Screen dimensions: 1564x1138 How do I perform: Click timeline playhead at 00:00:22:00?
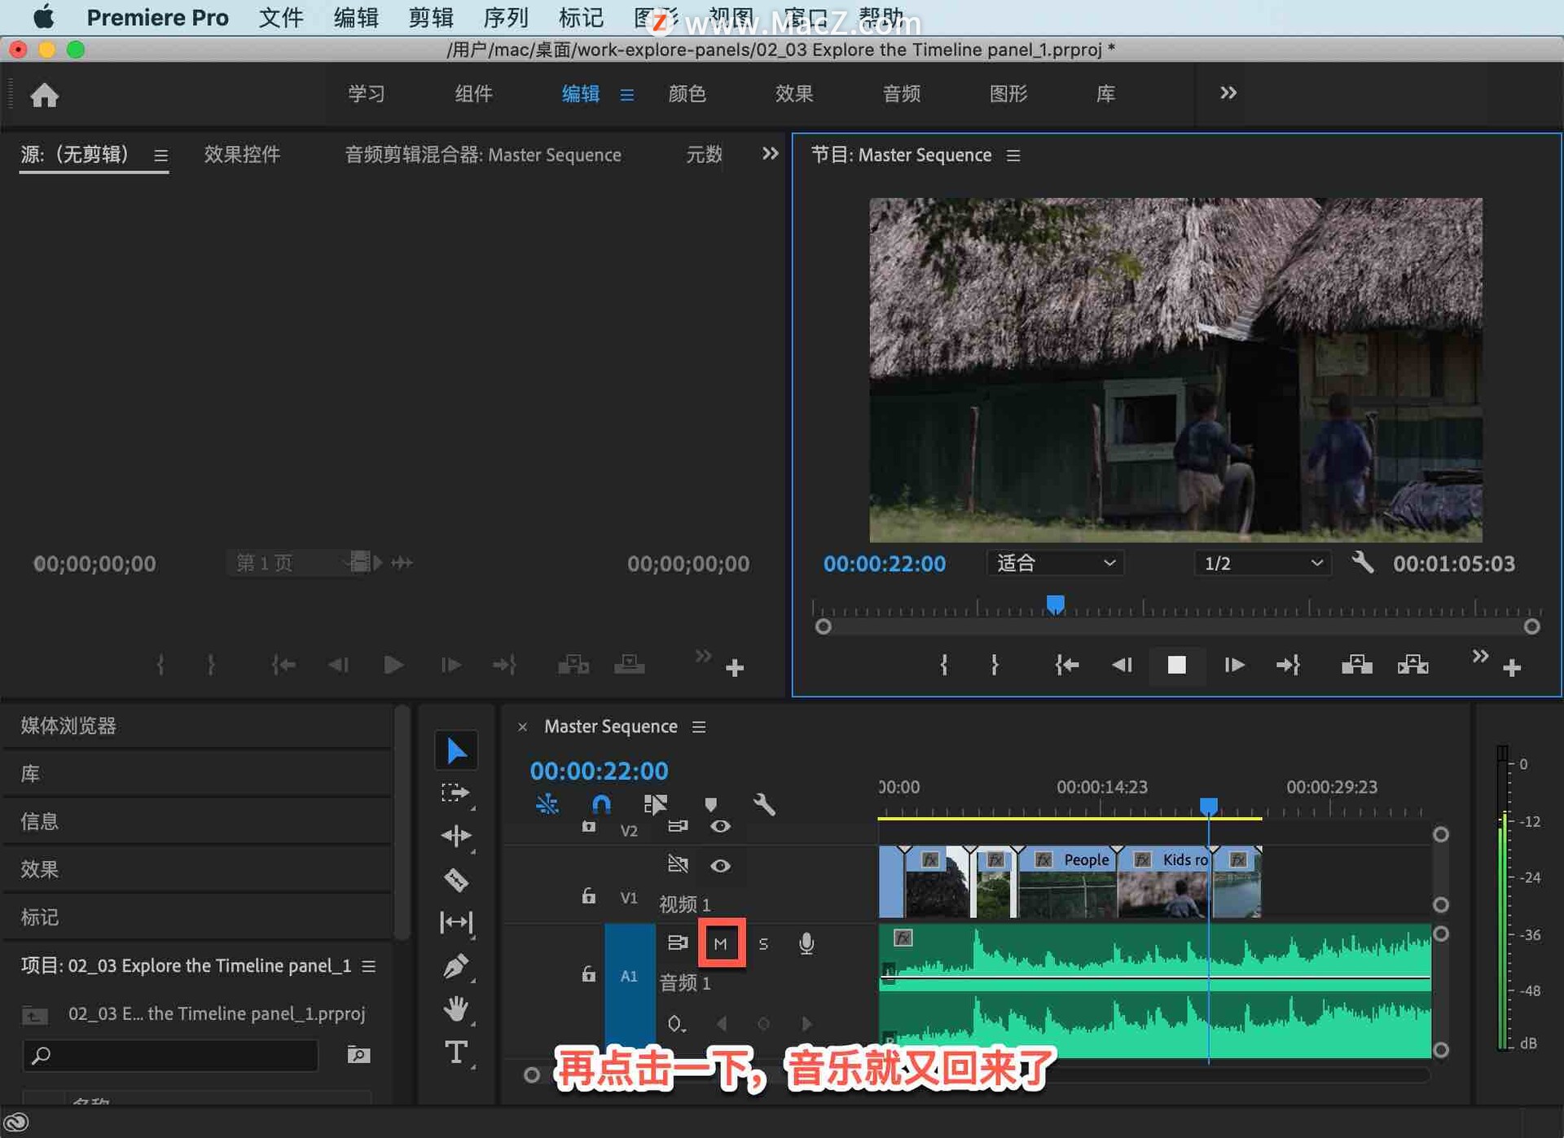point(1209,806)
